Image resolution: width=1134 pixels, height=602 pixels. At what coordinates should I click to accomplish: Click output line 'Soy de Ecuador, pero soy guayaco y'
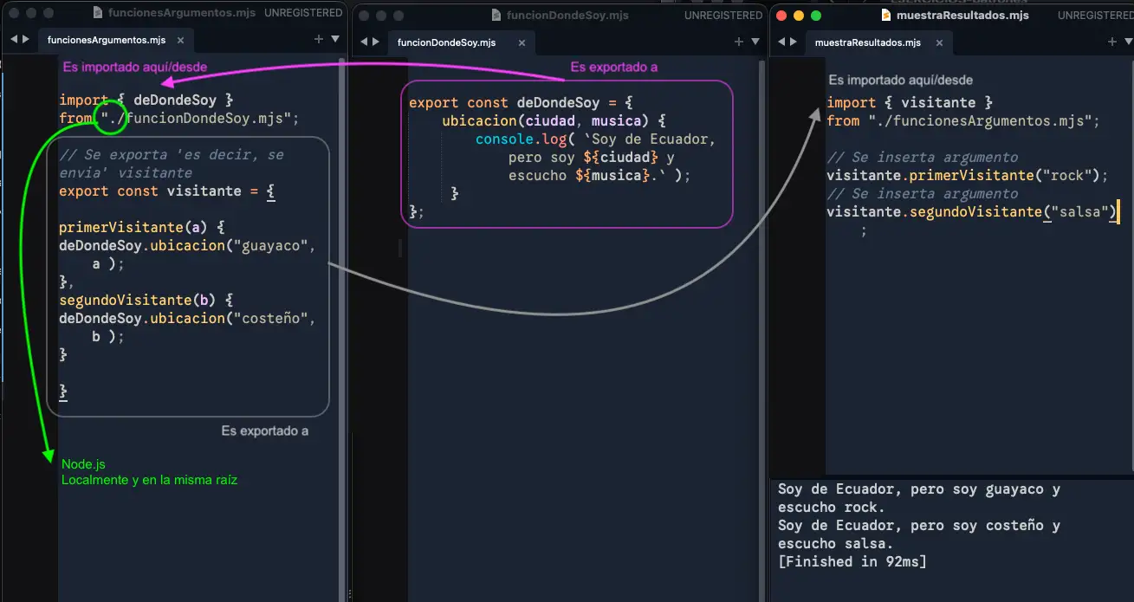(919, 489)
